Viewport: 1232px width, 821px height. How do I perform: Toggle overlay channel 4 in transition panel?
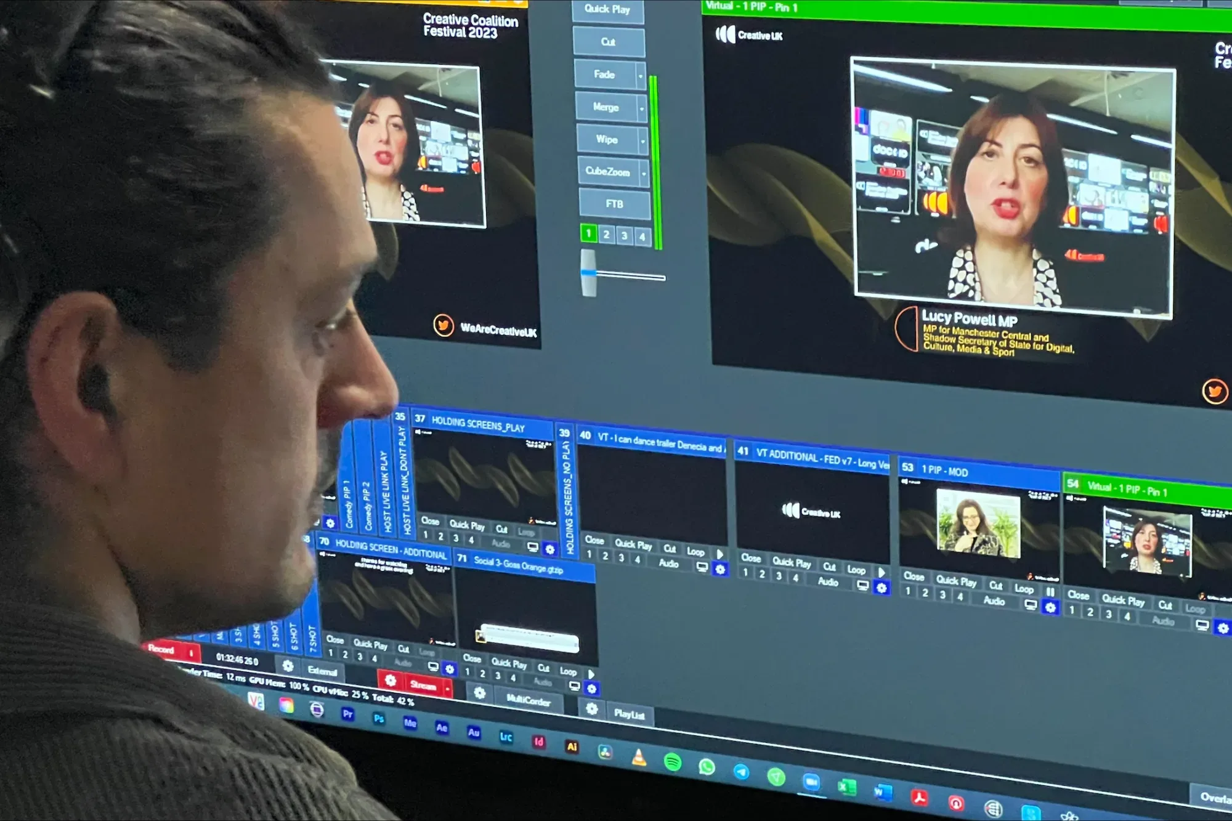642,237
